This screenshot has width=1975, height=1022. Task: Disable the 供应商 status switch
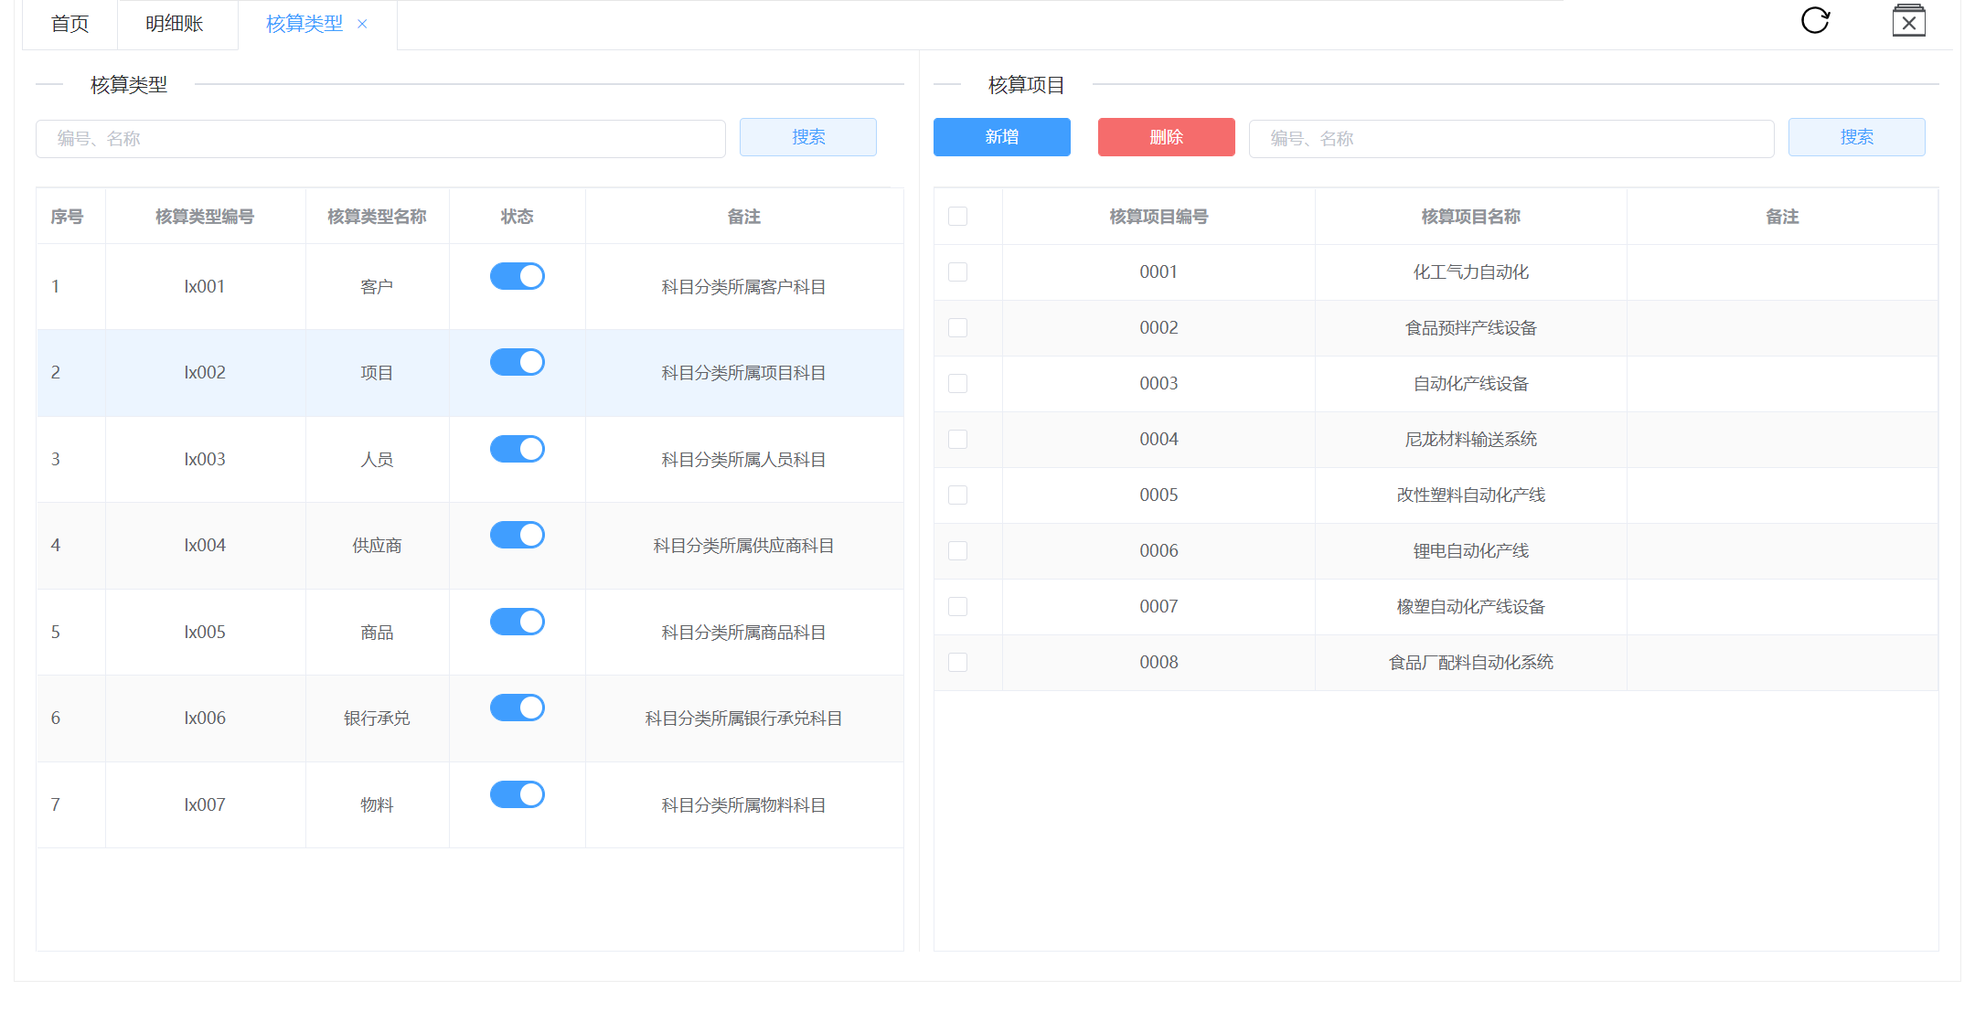click(518, 535)
